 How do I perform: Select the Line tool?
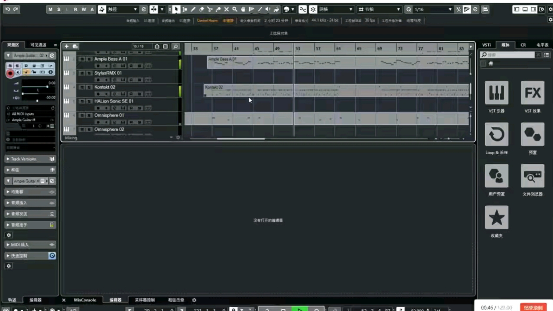click(x=260, y=10)
